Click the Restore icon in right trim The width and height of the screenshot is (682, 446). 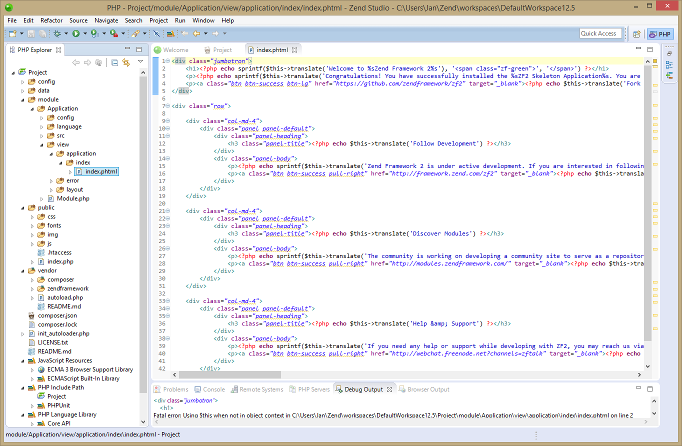click(x=669, y=53)
